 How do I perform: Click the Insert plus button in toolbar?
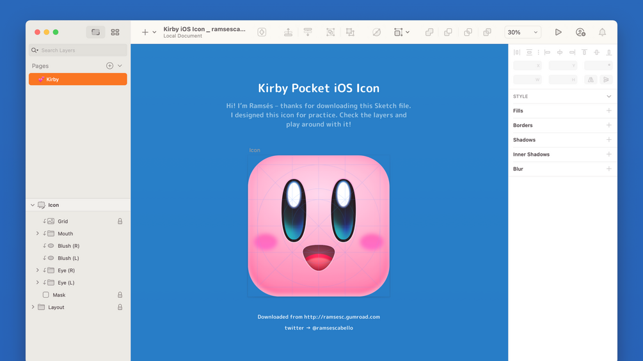pyautogui.click(x=145, y=32)
